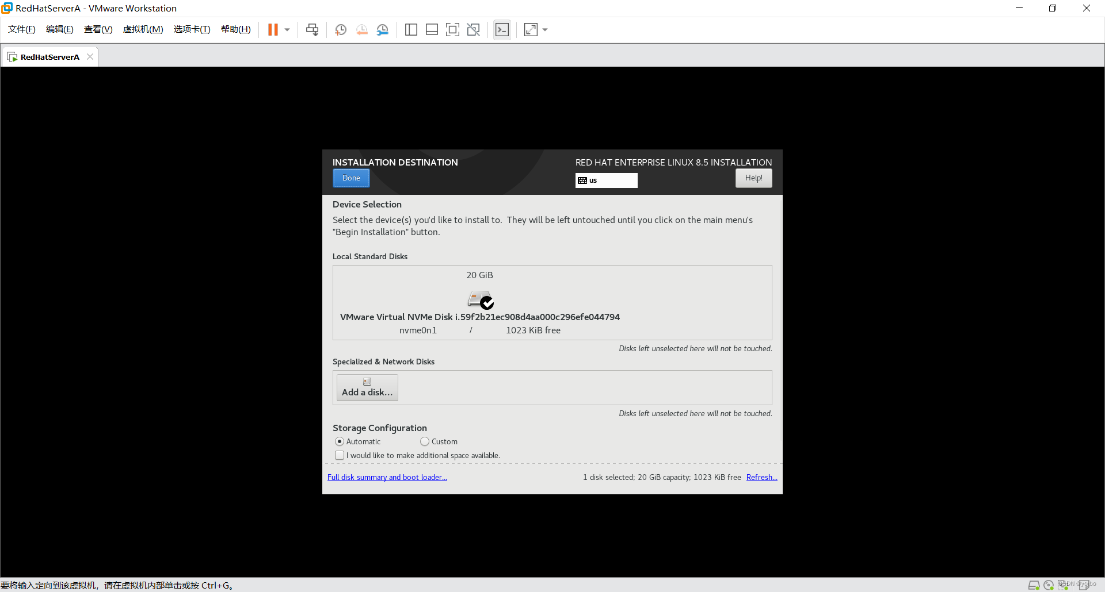This screenshot has width=1105, height=592.
Task: Select Custom storage configuration
Action: tap(439, 441)
